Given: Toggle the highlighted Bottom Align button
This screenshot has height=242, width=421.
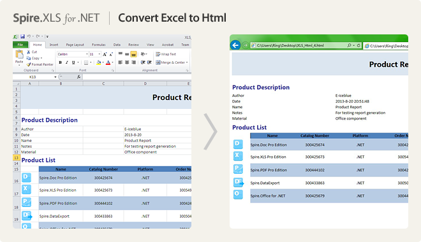Looking at the screenshot, I should pos(133,54).
